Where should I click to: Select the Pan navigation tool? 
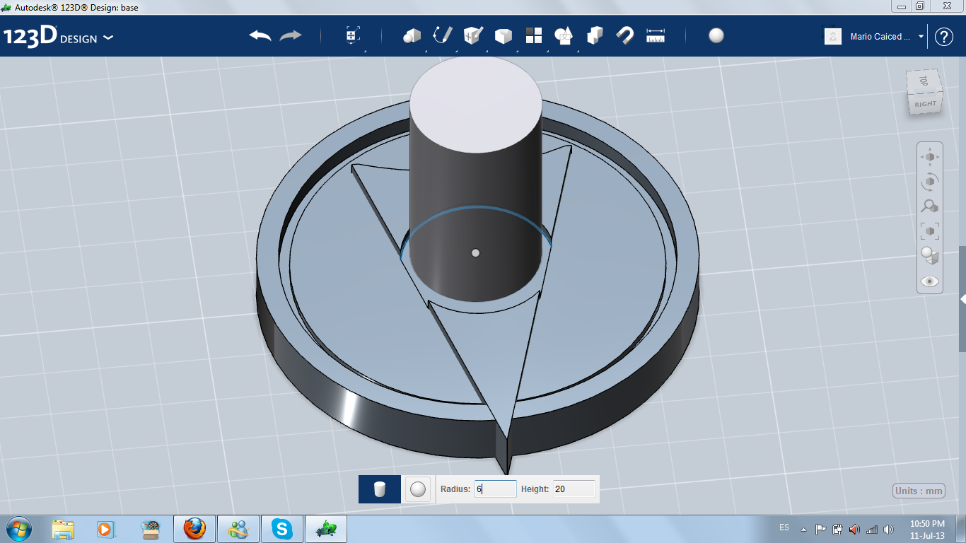click(x=930, y=157)
